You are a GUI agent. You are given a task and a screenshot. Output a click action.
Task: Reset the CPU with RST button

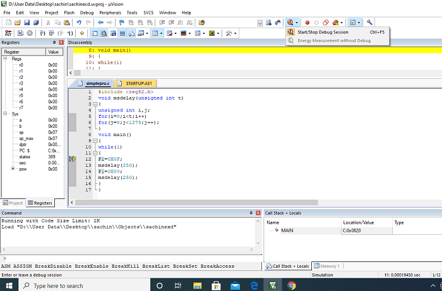pos(8,33)
